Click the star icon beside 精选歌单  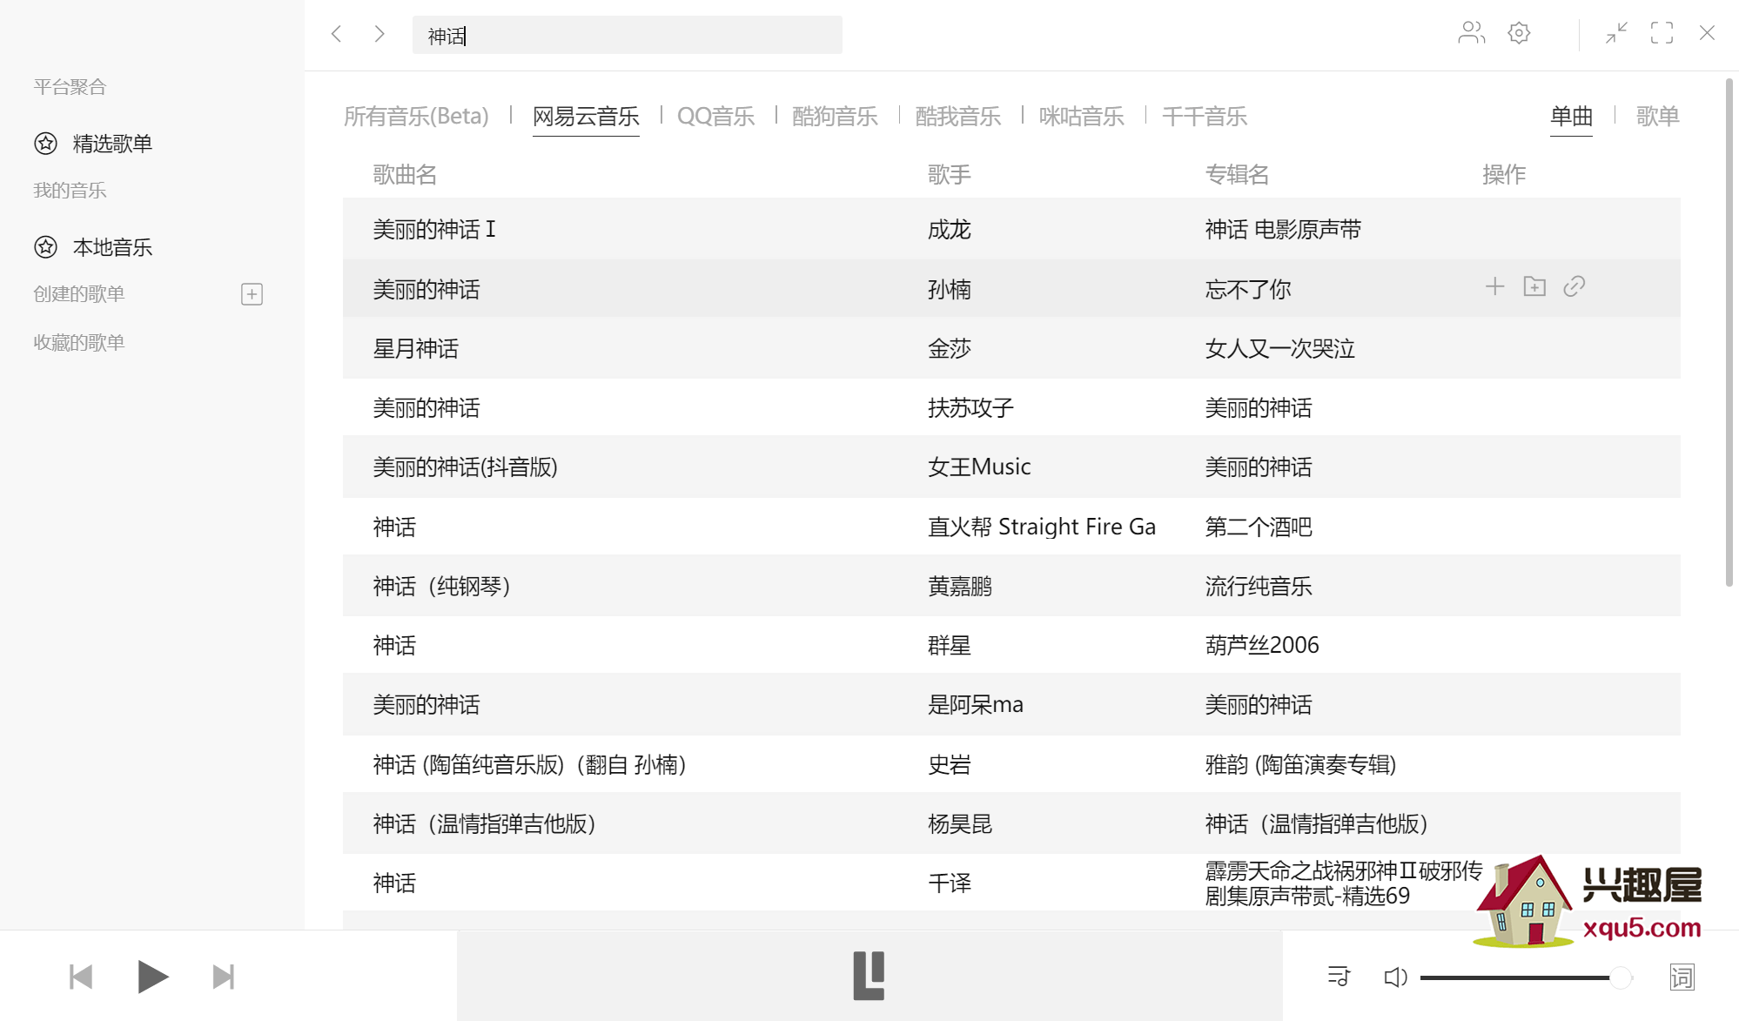click(46, 144)
